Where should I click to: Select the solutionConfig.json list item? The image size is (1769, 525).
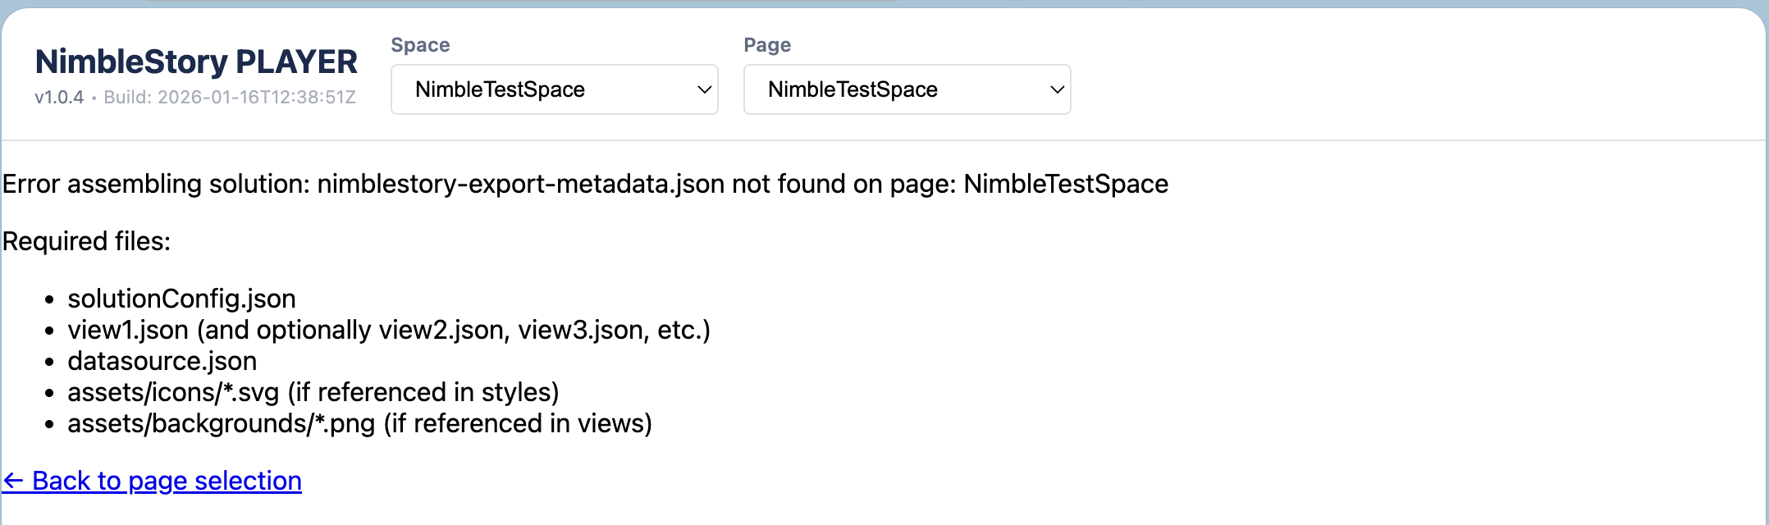(x=182, y=299)
